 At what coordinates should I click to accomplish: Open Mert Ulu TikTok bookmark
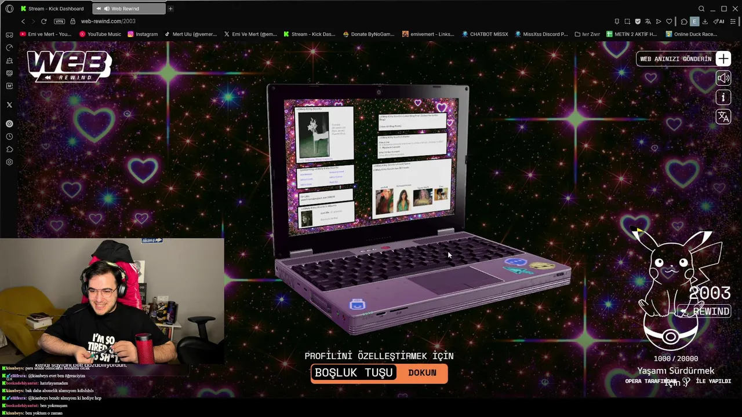point(191,34)
